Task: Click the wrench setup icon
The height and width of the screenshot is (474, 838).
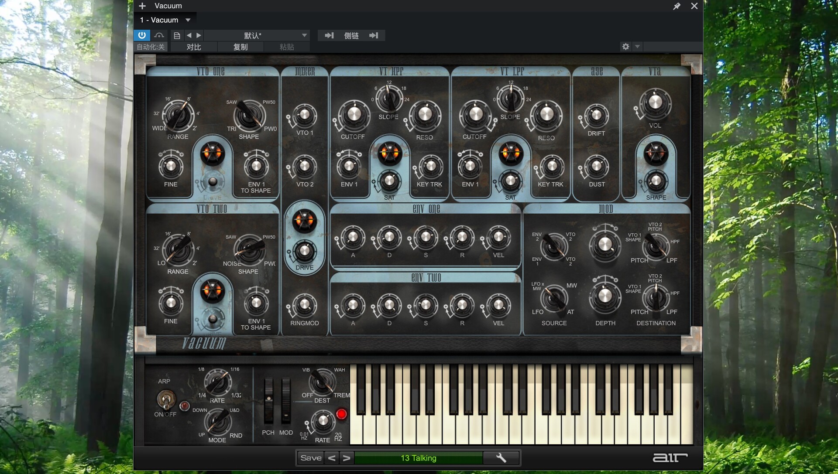Action: coord(501,458)
